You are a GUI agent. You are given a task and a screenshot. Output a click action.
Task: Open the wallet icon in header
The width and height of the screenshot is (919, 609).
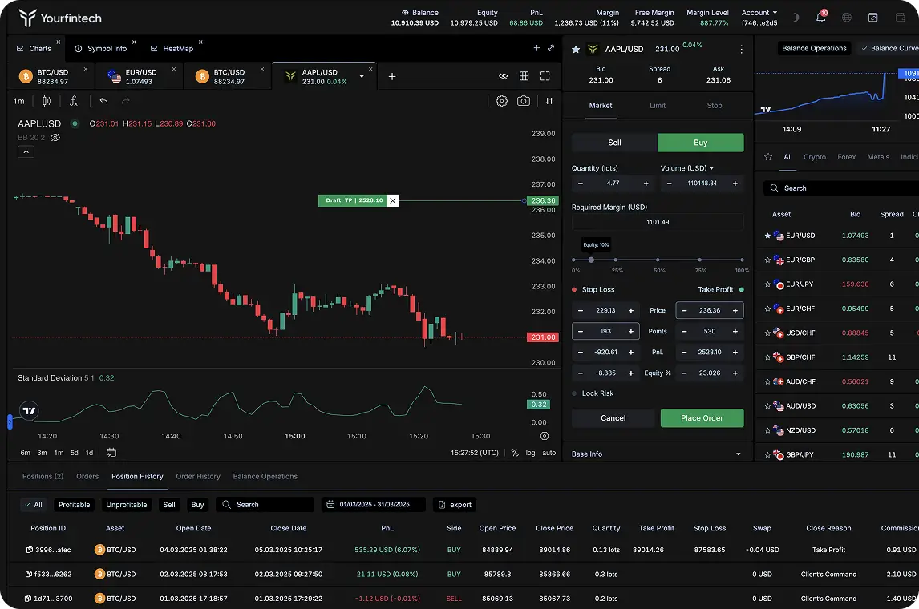(x=901, y=18)
